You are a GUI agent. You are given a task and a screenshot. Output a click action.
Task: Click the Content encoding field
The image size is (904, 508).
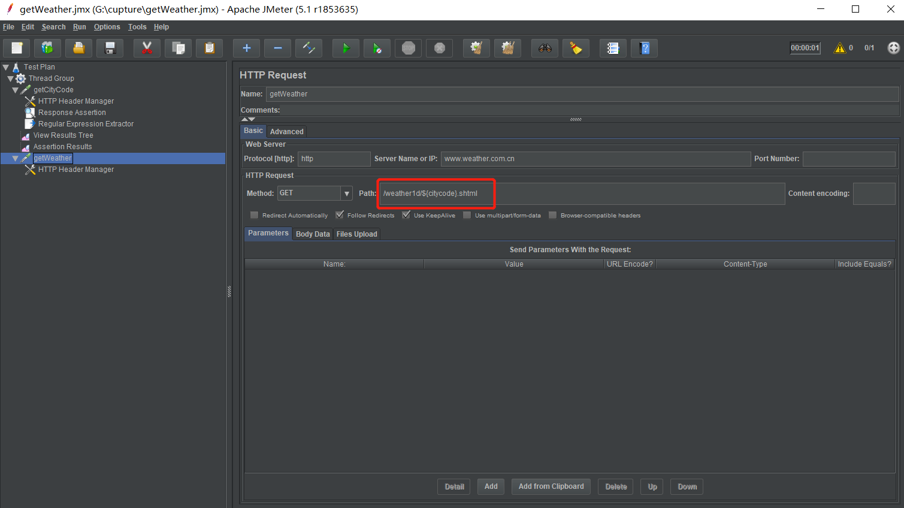874,193
